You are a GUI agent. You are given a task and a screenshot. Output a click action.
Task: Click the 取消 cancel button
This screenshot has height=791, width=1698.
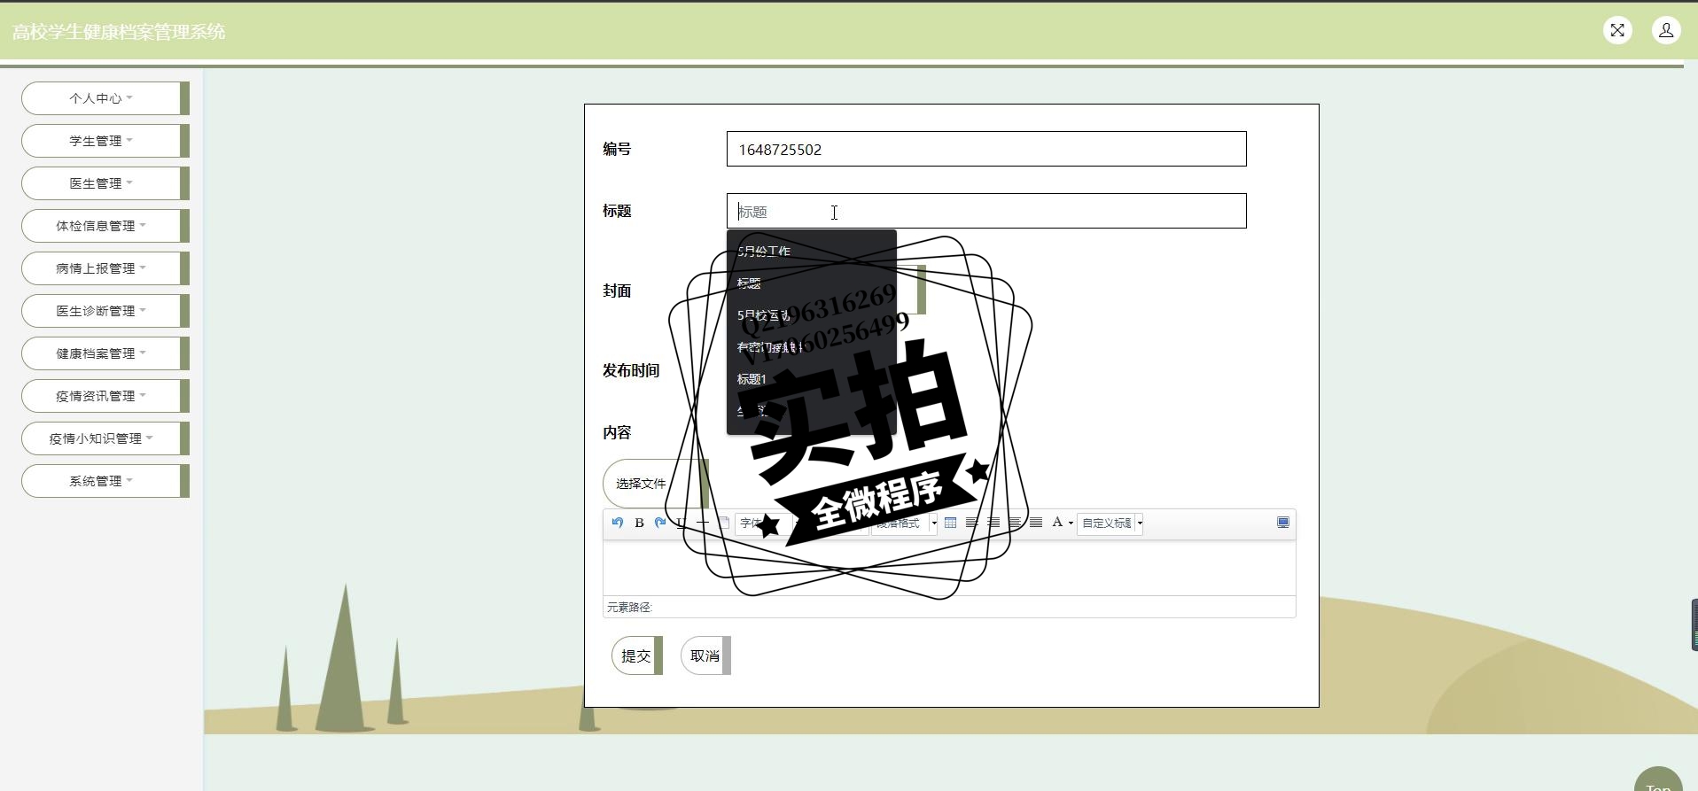click(x=705, y=655)
